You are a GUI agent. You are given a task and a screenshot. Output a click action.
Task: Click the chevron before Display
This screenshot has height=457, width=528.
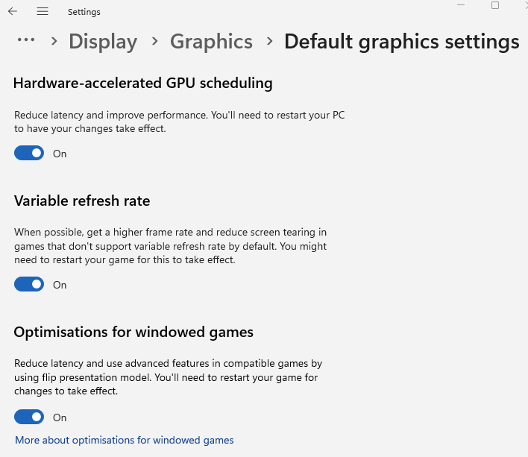[x=54, y=42]
